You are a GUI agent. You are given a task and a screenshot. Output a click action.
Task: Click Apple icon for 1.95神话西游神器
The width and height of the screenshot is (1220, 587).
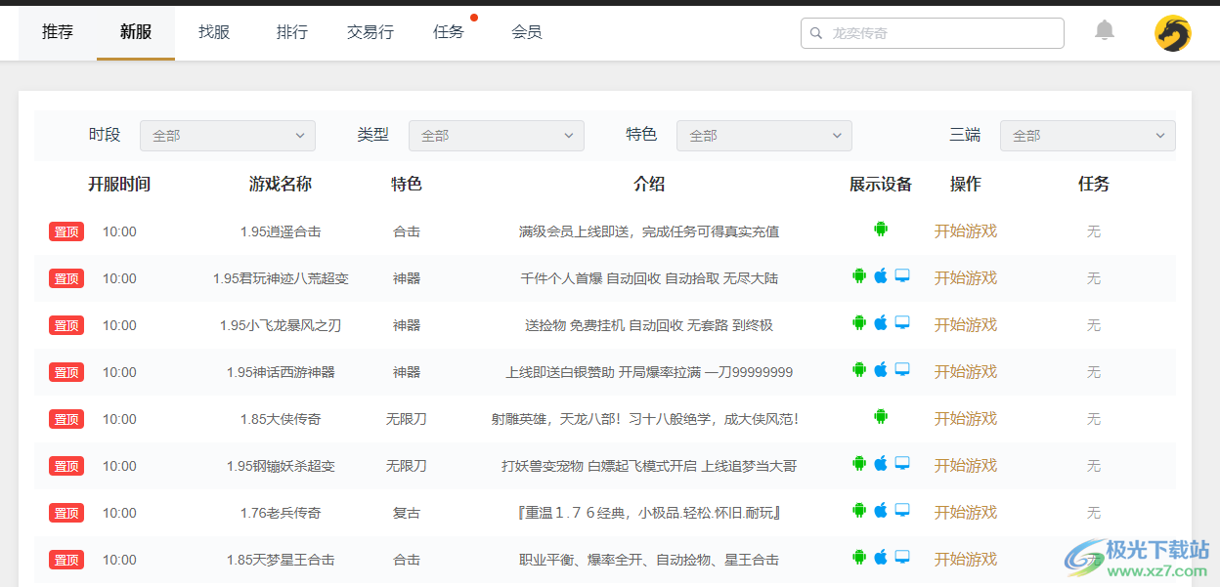tap(881, 370)
